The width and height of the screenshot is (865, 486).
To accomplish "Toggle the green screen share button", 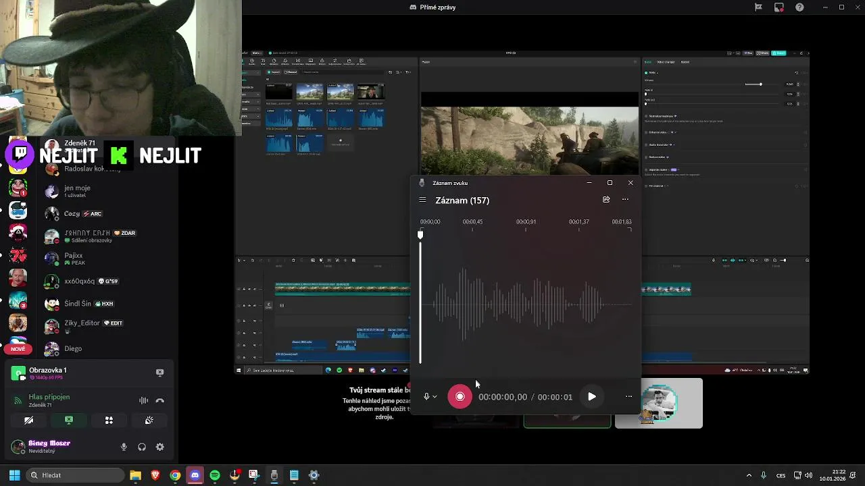I will tap(69, 420).
